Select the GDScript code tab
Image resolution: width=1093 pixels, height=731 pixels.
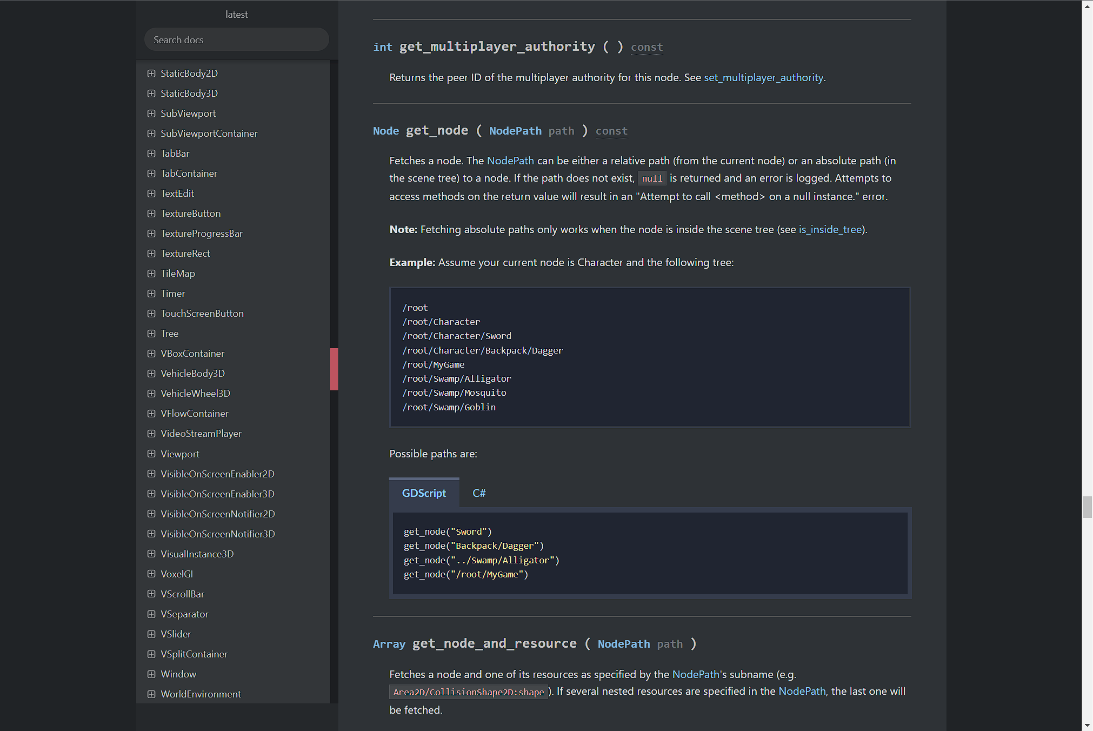pyautogui.click(x=424, y=493)
